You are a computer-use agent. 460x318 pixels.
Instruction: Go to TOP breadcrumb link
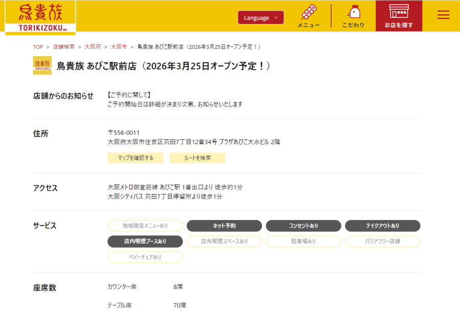pyautogui.click(x=38, y=47)
